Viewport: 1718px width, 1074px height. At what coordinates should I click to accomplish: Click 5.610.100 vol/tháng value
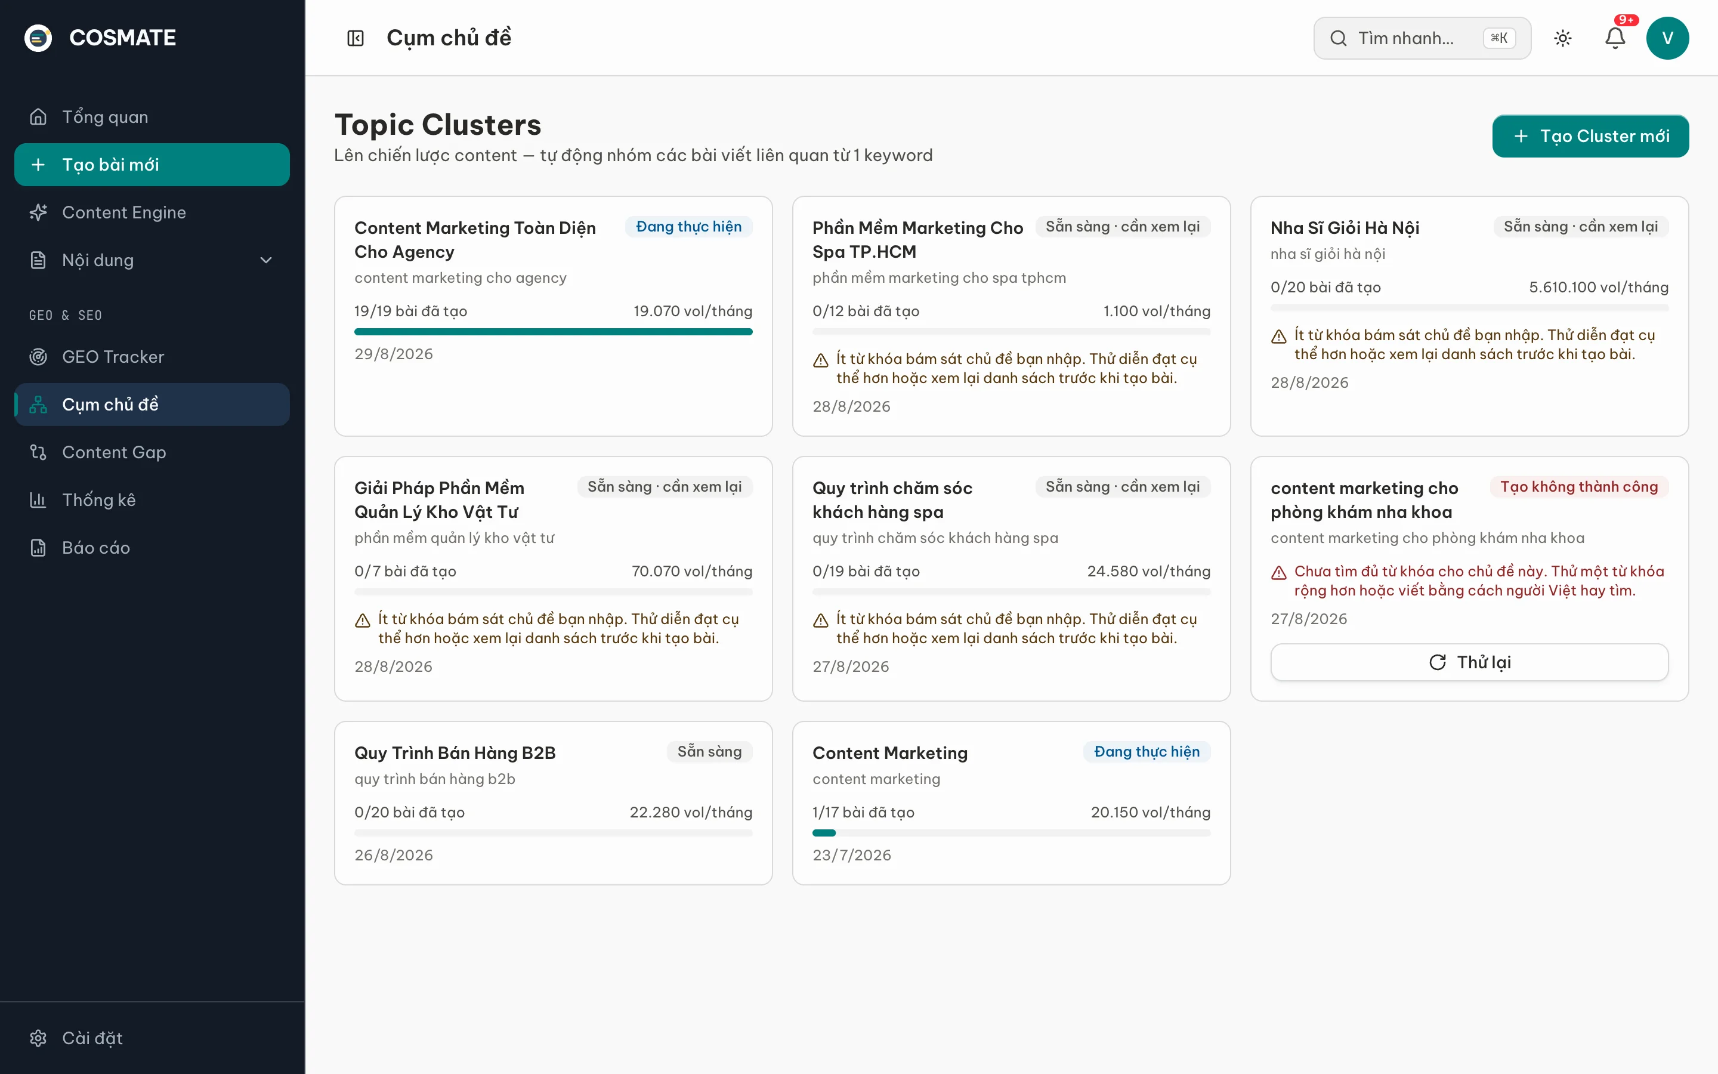click(1598, 287)
